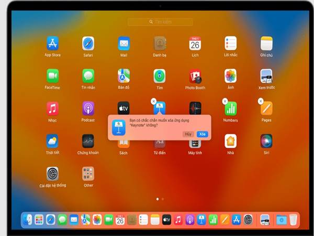This screenshot has width=314, height=236.
Task: Launch Safari from the Launchpad grid
Action: [x=88, y=44]
